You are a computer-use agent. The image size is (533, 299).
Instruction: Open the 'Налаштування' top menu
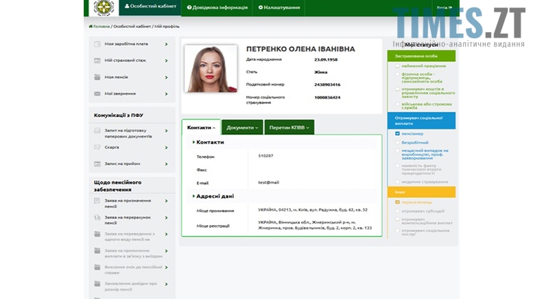[x=279, y=8]
